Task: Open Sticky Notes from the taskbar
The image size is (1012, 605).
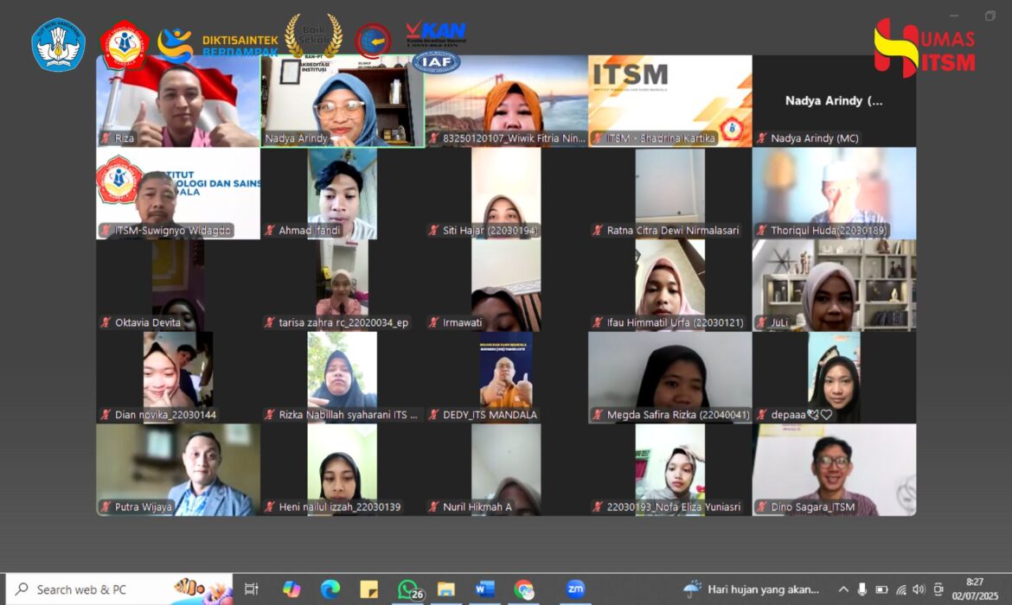Action: [x=368, y=589]
